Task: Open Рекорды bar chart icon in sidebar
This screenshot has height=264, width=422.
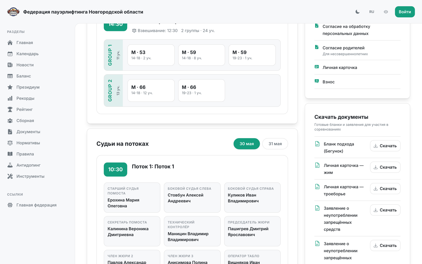Action: pyautogui.click(x=10, y=98)
